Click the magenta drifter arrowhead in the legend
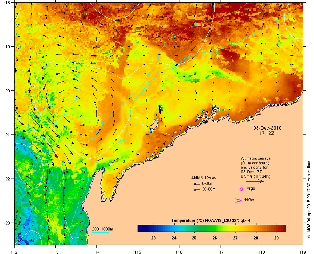The image size is (314, 254). pyautogui.click(x=238, y=201)
